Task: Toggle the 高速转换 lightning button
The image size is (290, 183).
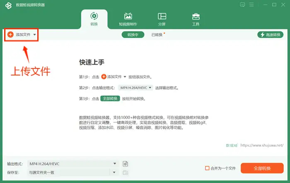Action: click(270, 35)
